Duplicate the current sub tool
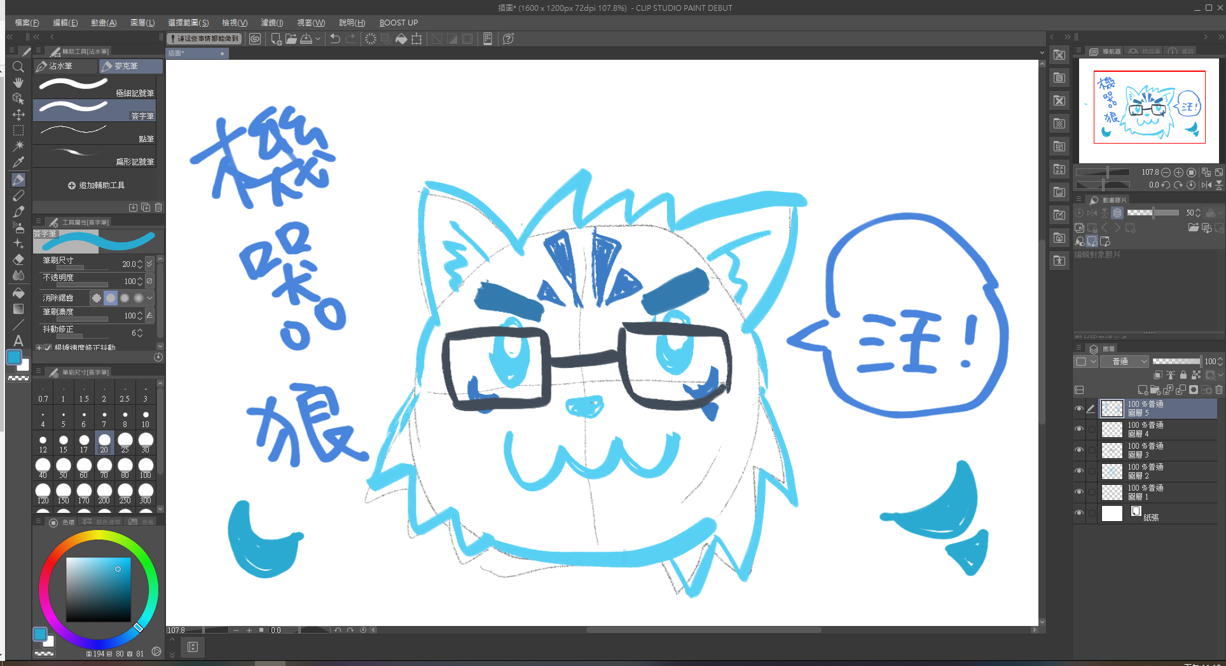 pyautogui.click(x=146, y=207)
